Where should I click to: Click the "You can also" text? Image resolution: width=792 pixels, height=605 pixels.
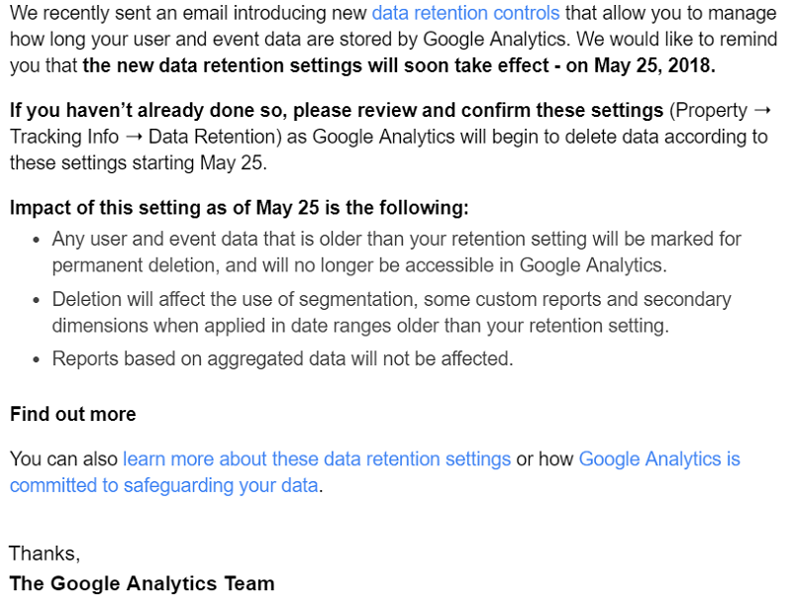(63, 459)
